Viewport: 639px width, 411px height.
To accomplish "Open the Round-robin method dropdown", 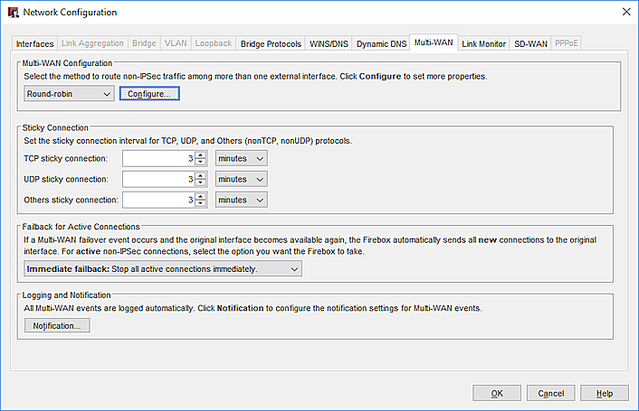I will pos(68,94).
